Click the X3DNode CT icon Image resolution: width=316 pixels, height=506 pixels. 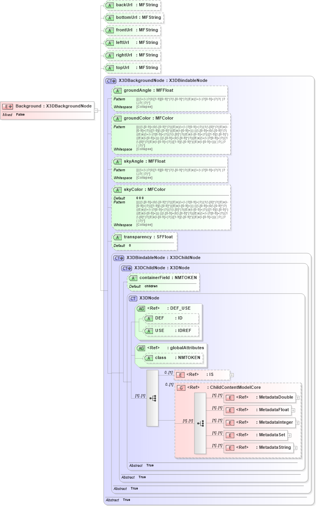coord(133,298)
